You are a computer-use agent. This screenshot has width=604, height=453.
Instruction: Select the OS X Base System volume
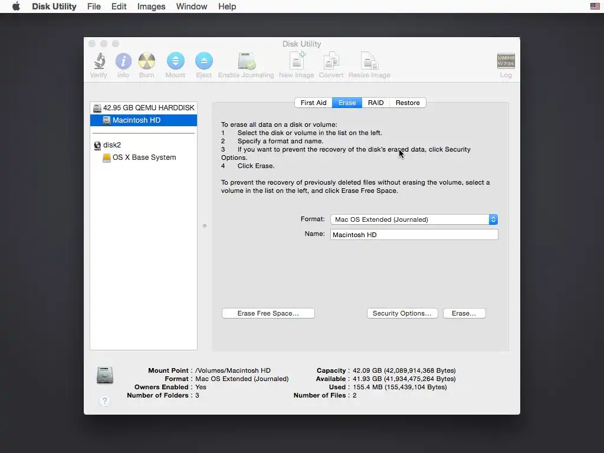[x=143, y=157]
